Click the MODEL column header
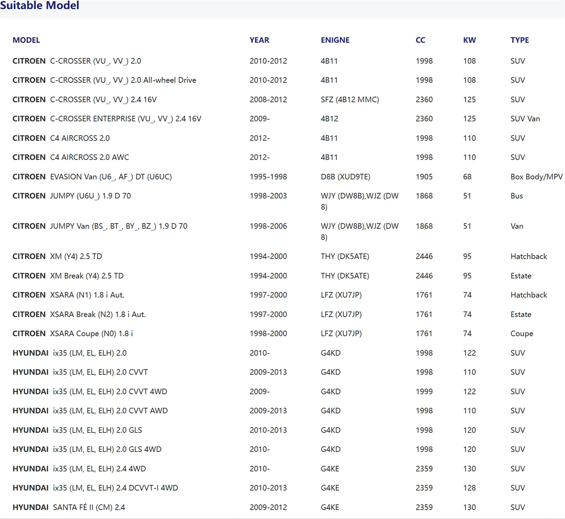The width and height of the screenshot is (565, 519). [26, 40]
